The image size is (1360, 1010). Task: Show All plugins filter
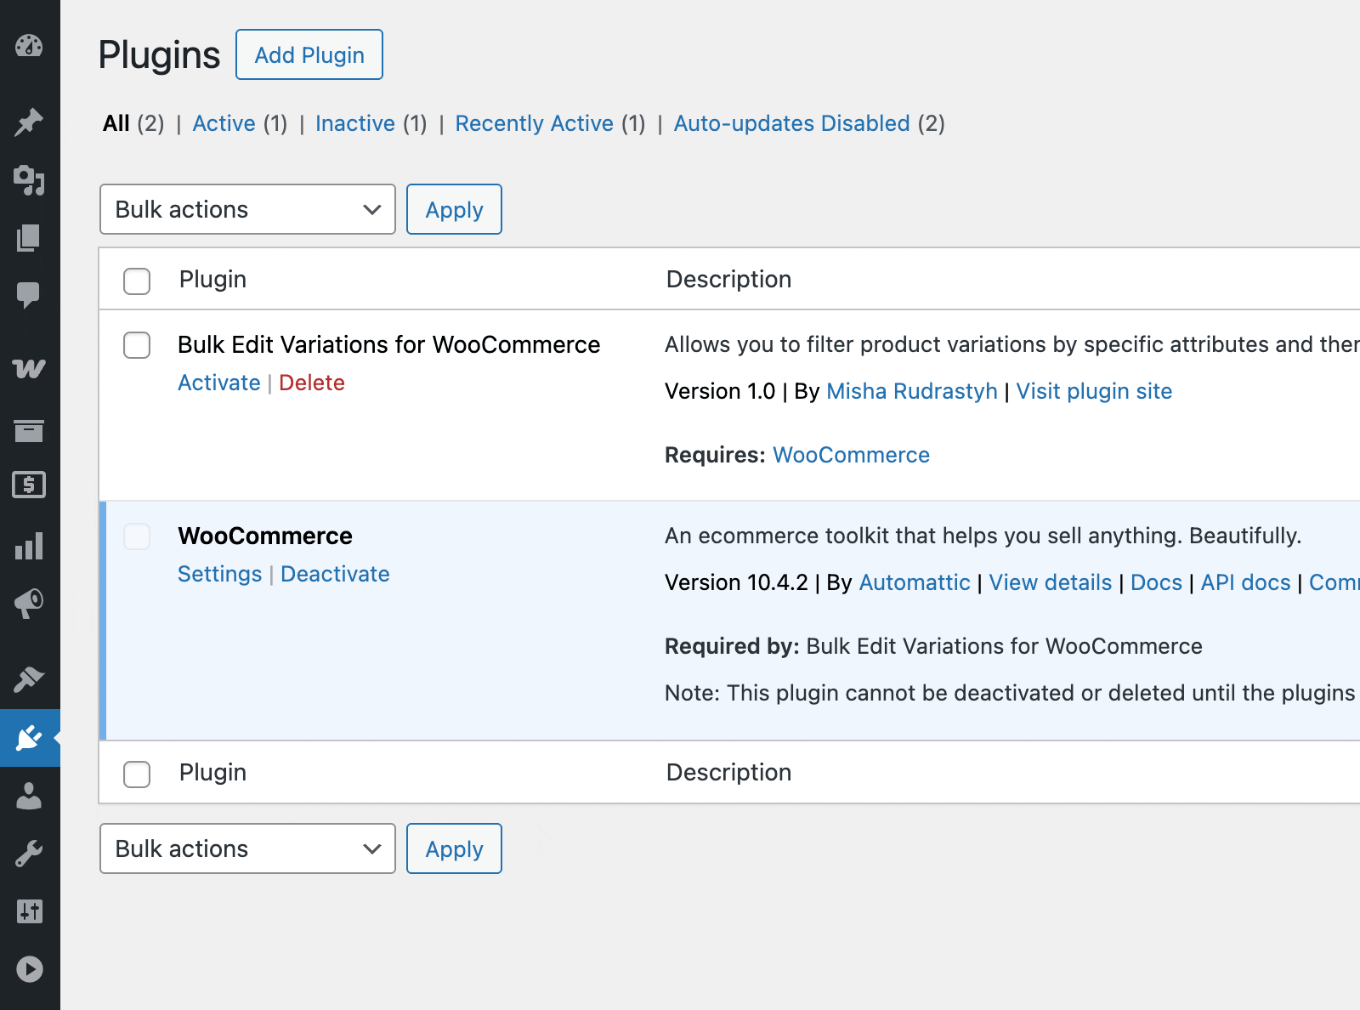click(x=116, y=123)
